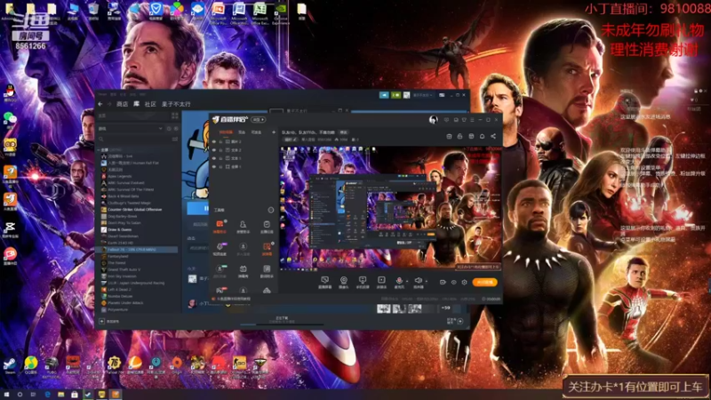
Task: Hide the 文本1 source layer
Action: coord(214,158)
